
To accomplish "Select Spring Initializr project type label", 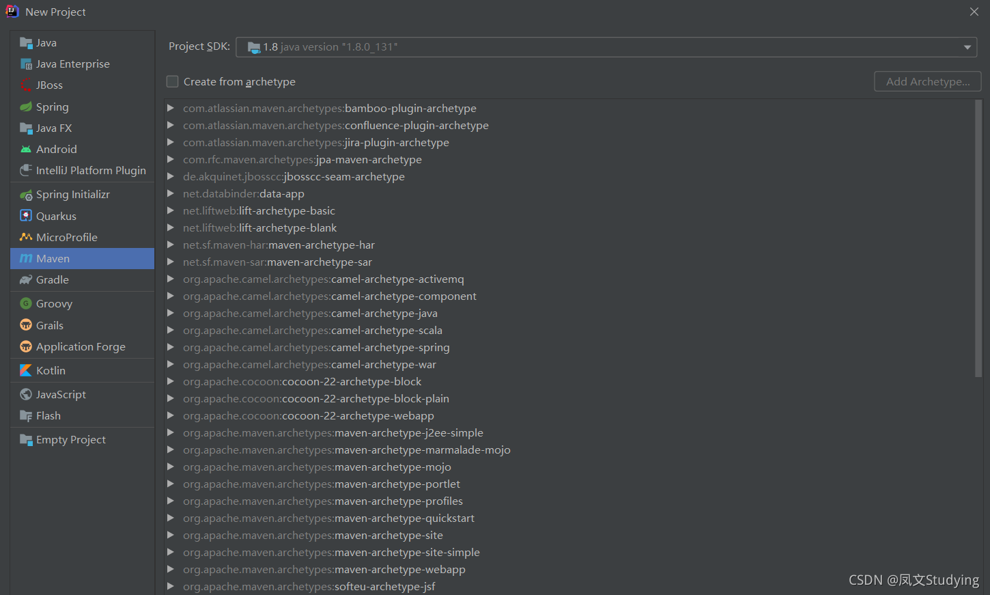I will (73, 195).
